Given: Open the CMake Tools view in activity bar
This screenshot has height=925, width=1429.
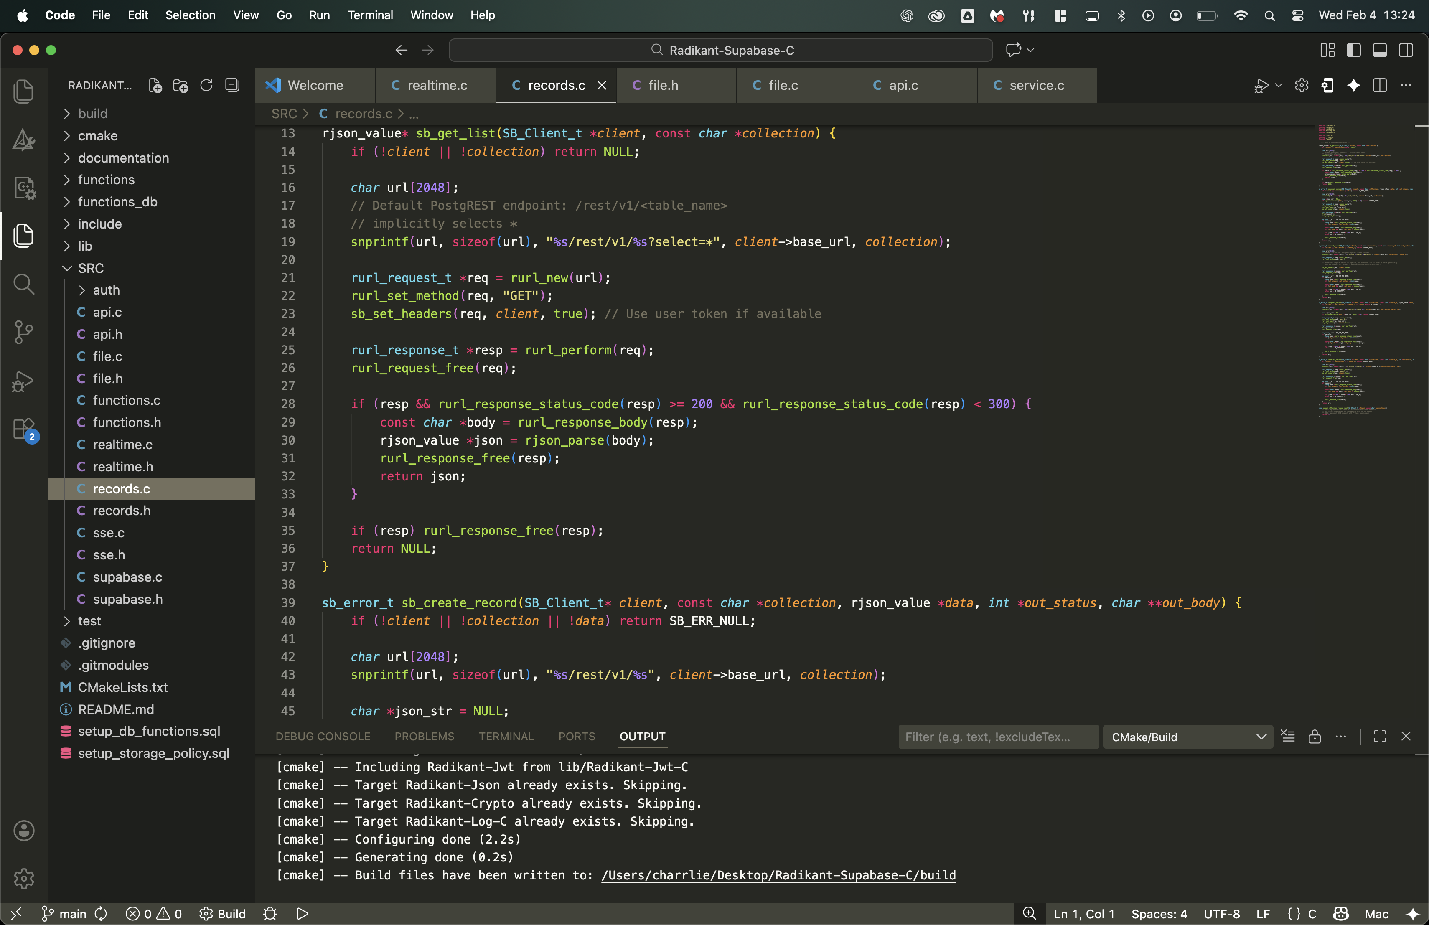Looking at the screenshot, I should coord(24,139).
